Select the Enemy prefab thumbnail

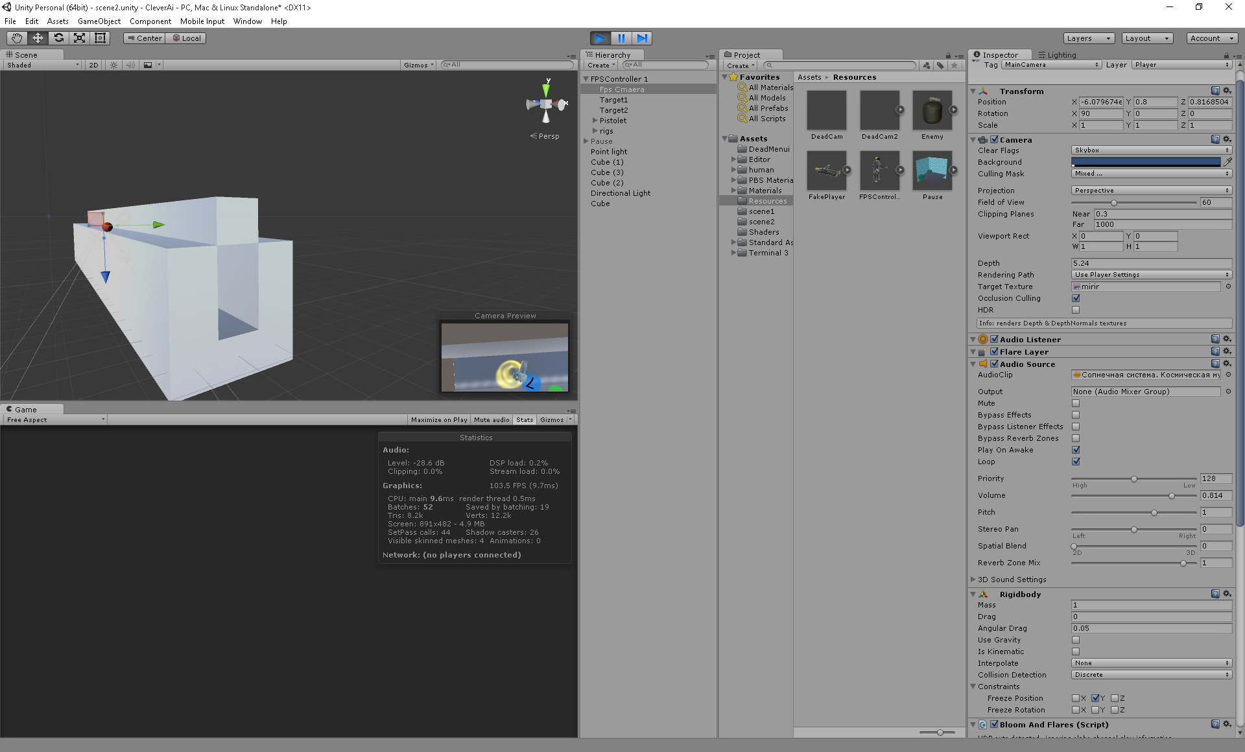[x=932, y=110]
